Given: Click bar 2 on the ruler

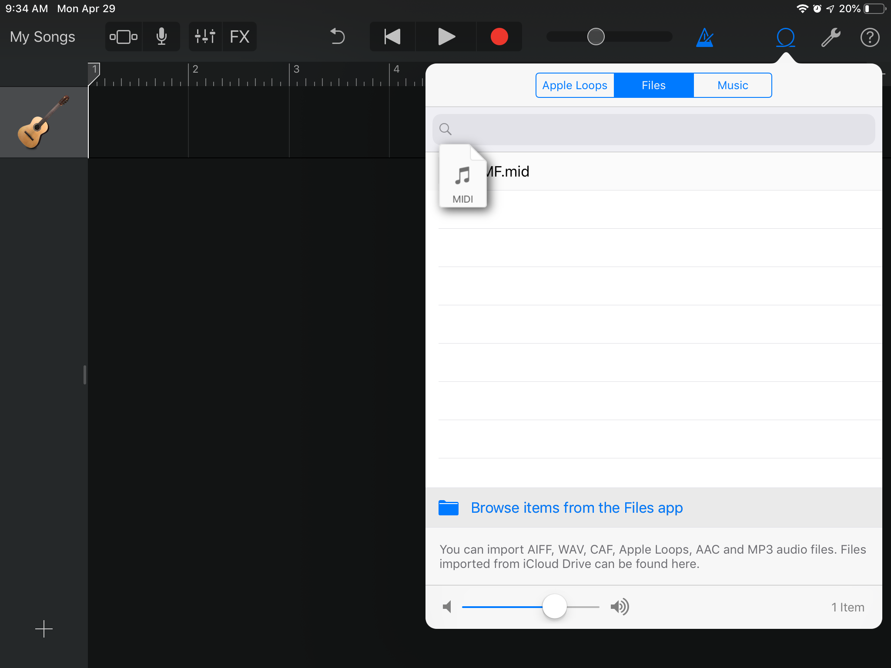Looking at the screenshot, I should [195, 69].
